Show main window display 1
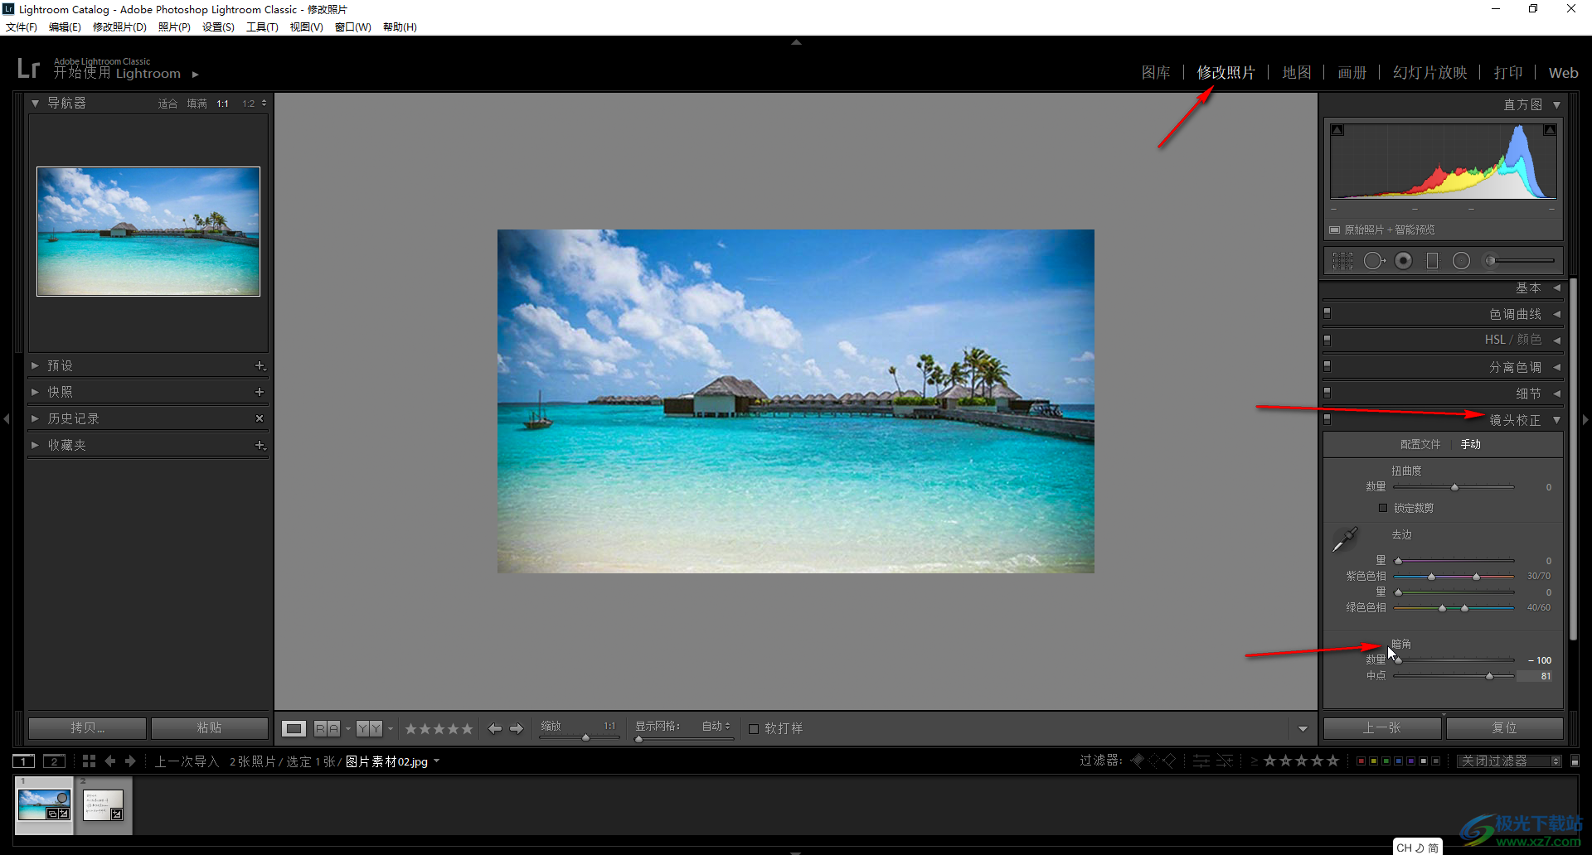This screenshot has height=855, width=1592. [x=24, y=761]
